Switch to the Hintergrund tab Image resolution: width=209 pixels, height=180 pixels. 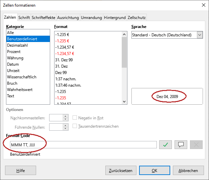[115, 18]
